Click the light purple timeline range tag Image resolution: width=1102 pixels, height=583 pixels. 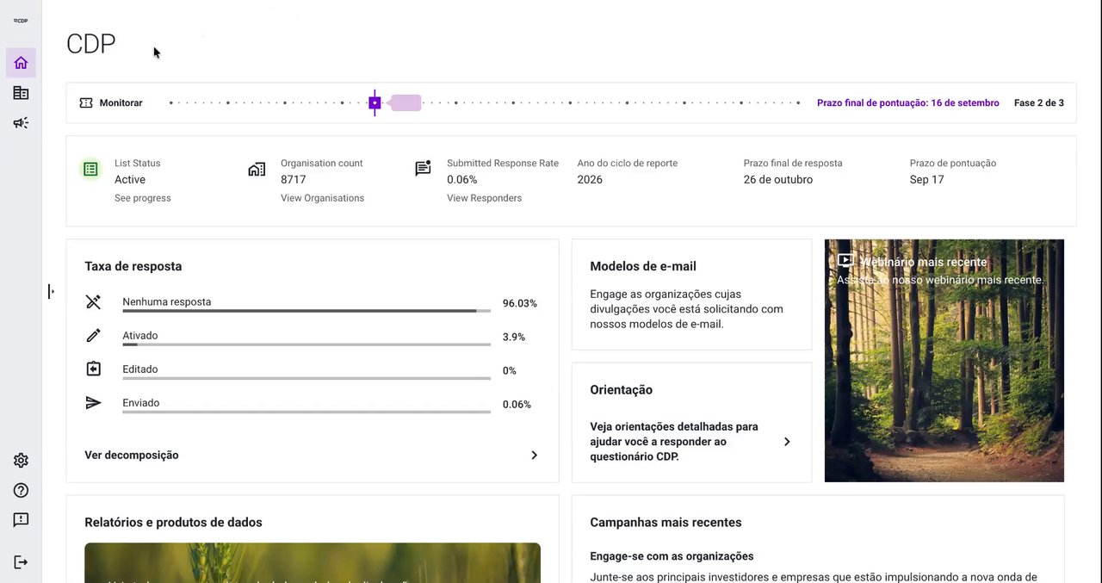coord(405,103)
